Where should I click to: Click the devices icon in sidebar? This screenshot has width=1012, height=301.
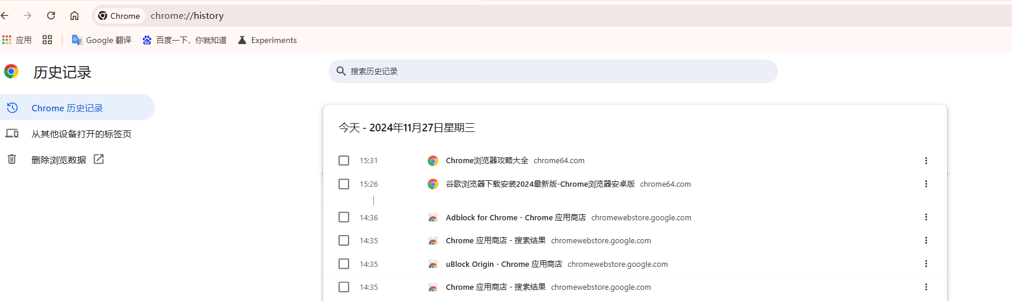click(x=12, y=134)
